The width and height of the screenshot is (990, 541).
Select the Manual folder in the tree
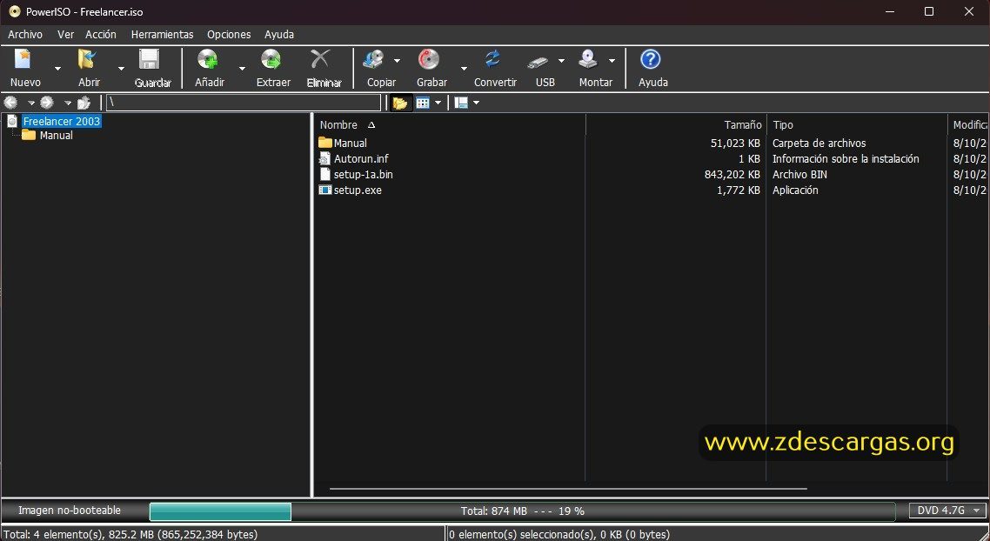(x=57, y=136)
